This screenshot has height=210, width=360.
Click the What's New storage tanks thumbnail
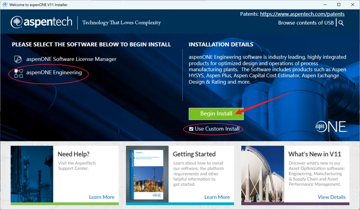click(x=263, y=174)
